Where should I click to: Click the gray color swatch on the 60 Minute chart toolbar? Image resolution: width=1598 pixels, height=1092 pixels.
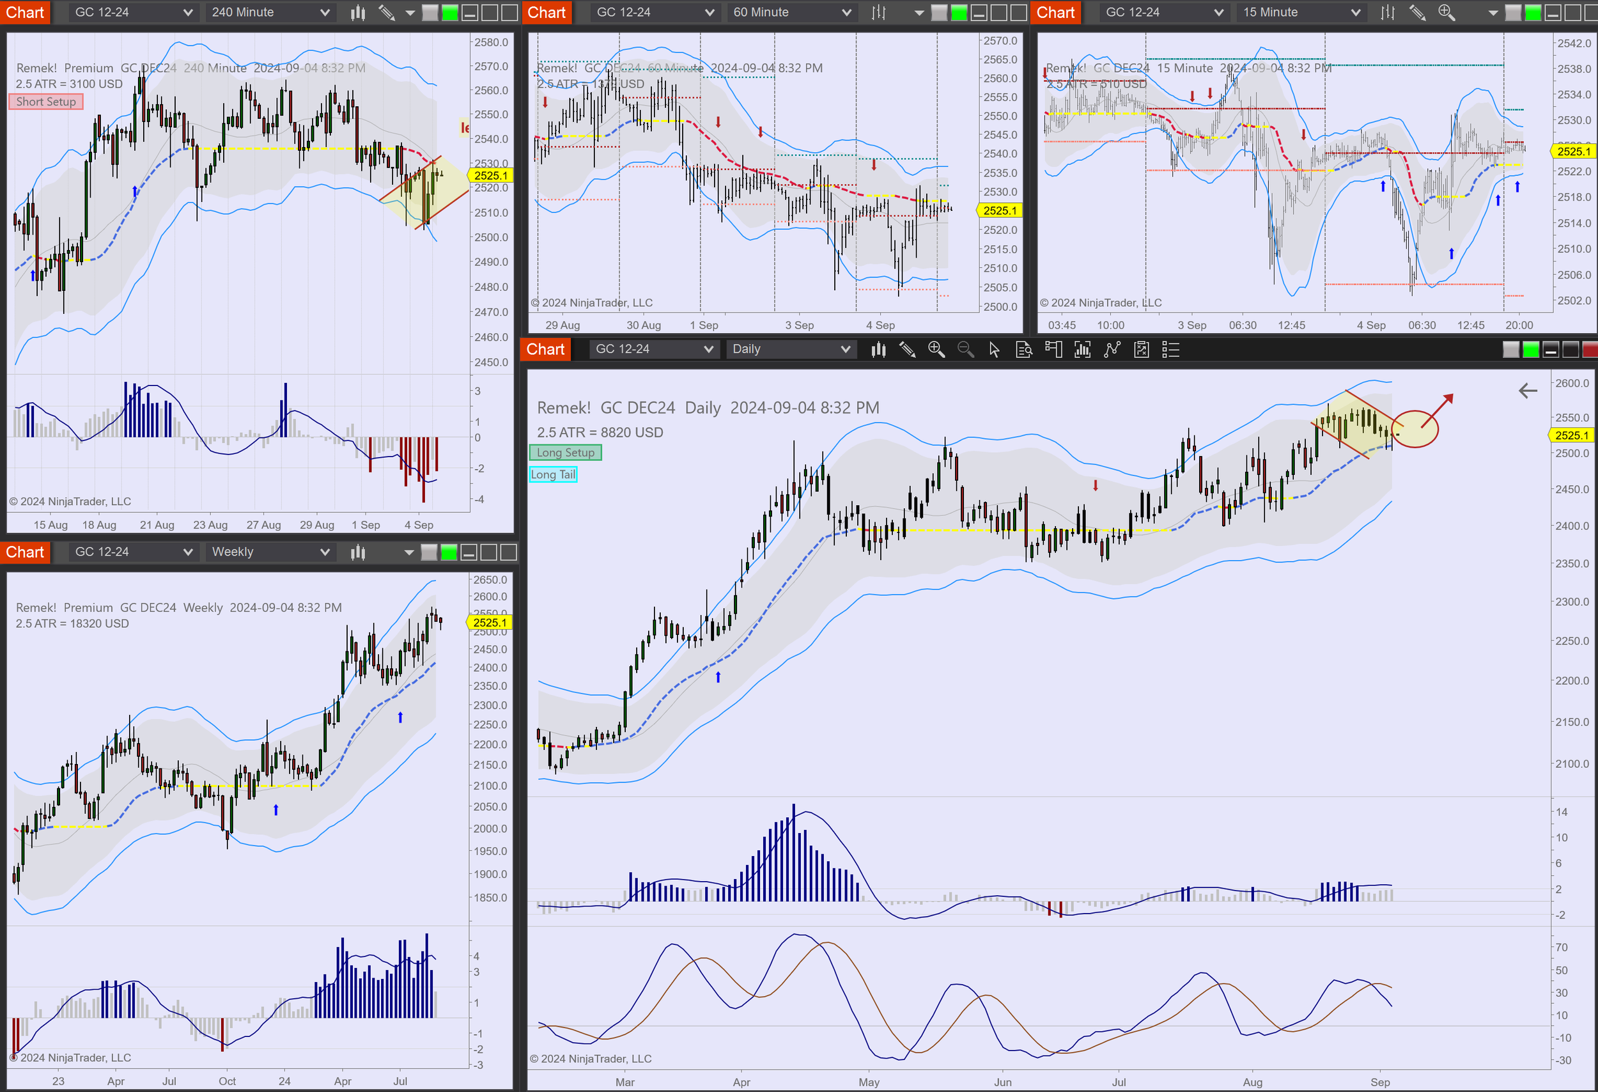click(938, 12)
